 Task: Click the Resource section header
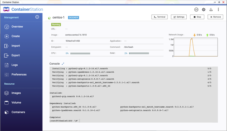(9, 84)
